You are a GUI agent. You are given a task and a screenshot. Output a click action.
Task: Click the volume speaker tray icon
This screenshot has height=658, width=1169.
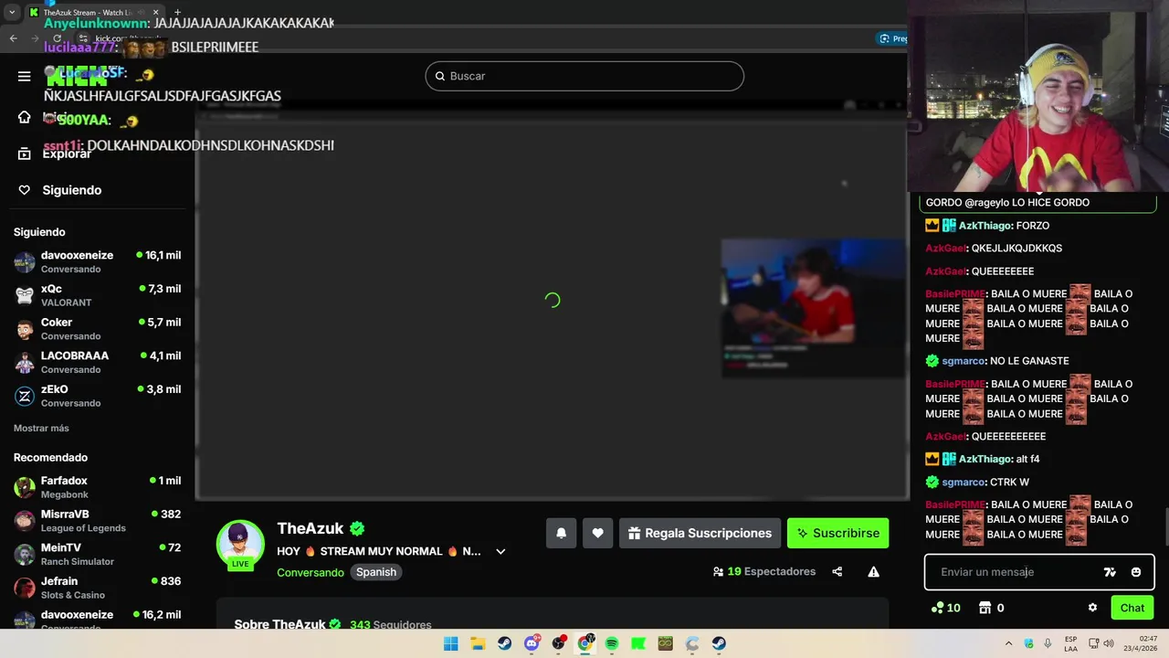(x=1109, y=643)
